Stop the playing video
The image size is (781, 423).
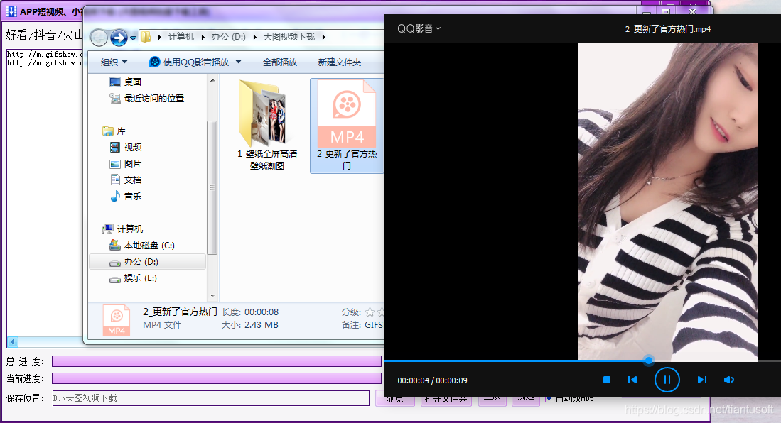coord(606,380)
